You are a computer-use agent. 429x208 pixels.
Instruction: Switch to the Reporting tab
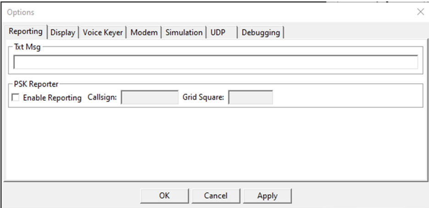tap(26, 32)
